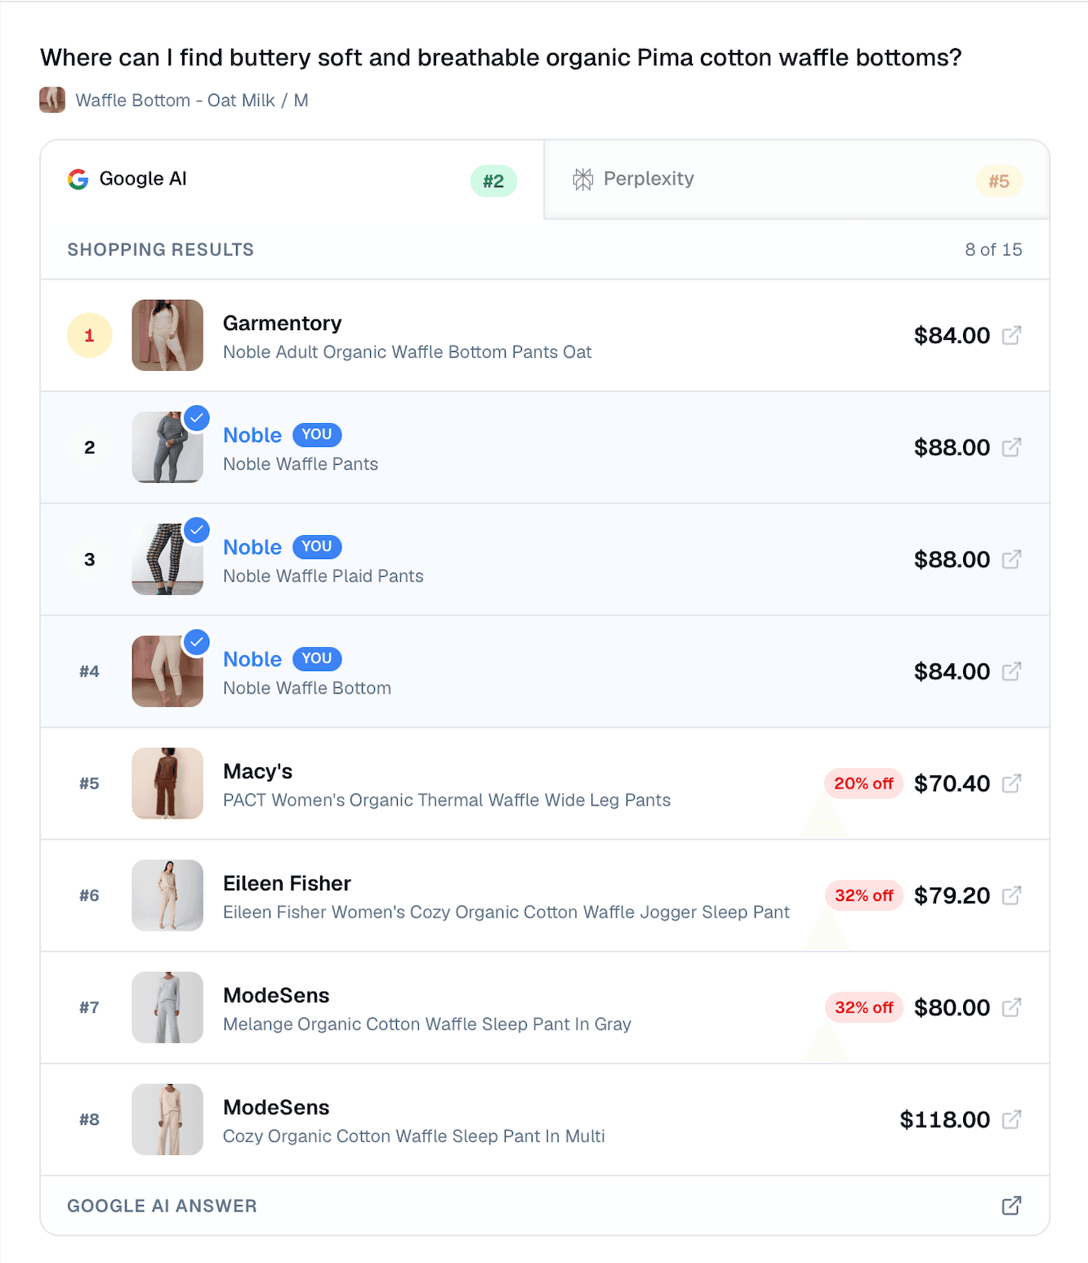Open Google AI Answer external link icon

tap(1011, 1205)
